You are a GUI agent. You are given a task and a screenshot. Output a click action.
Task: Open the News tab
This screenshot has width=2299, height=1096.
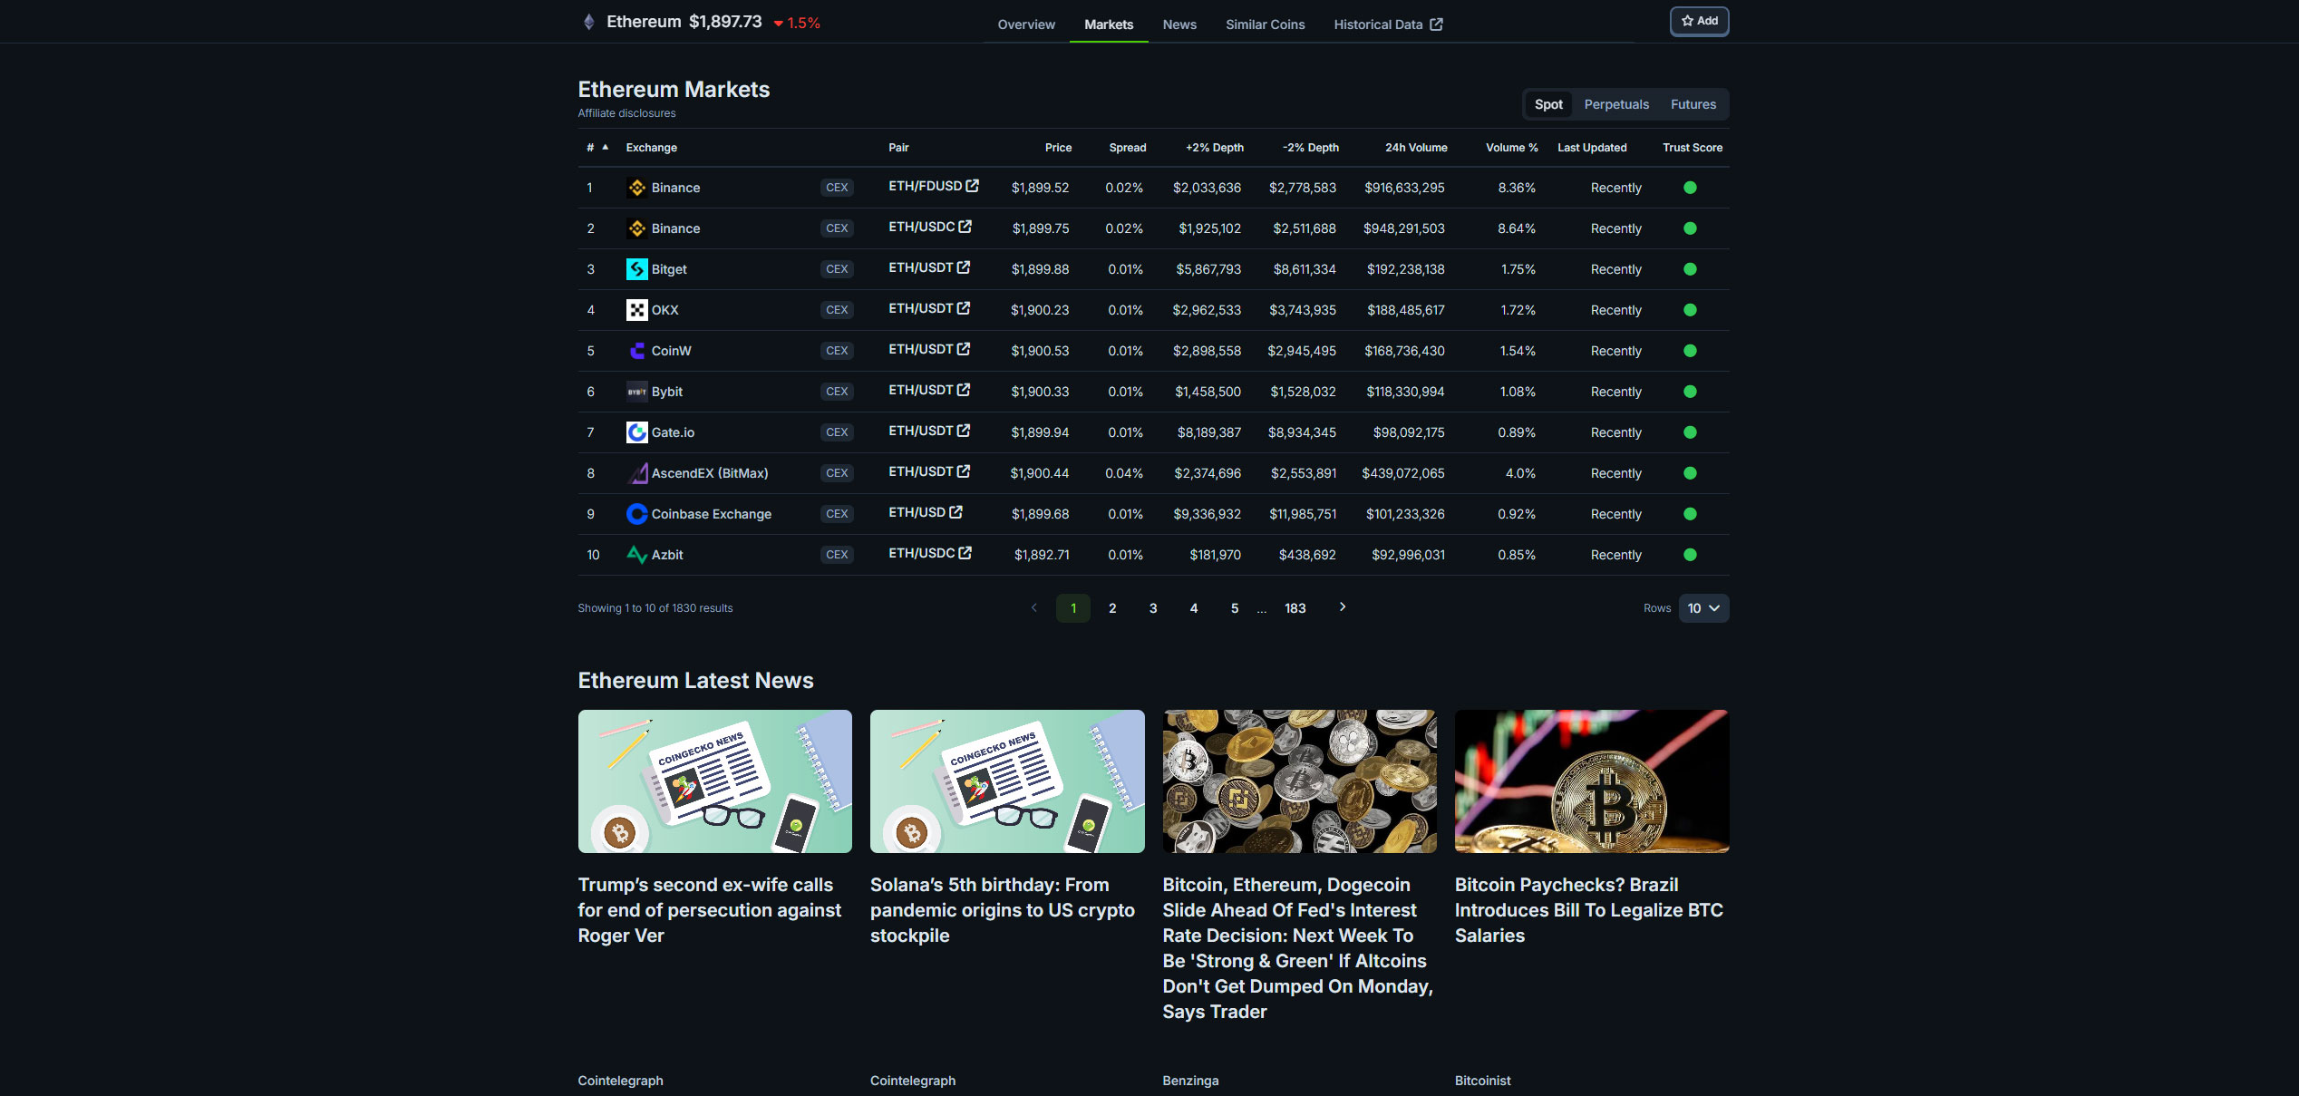click(1179, 24)
